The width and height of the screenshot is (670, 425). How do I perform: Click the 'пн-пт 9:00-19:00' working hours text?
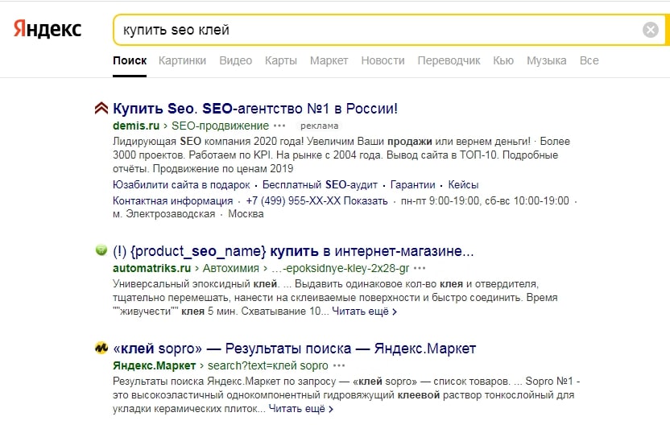pos(440,200)
